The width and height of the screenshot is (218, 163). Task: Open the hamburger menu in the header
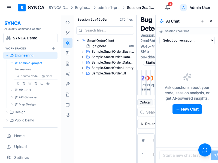coord(9,8)
